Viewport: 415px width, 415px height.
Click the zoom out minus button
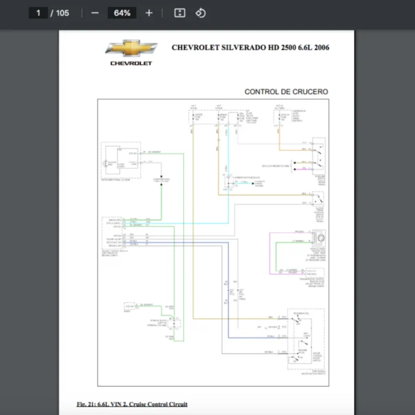tap(95, 13)
